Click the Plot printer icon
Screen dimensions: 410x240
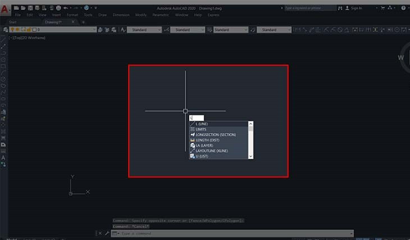coord(58,8)
